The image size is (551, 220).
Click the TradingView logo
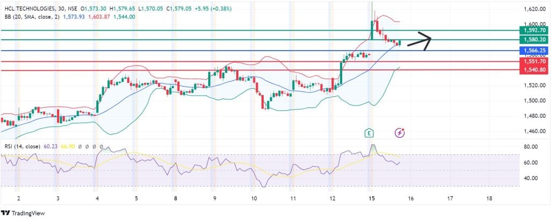point(23,213)
